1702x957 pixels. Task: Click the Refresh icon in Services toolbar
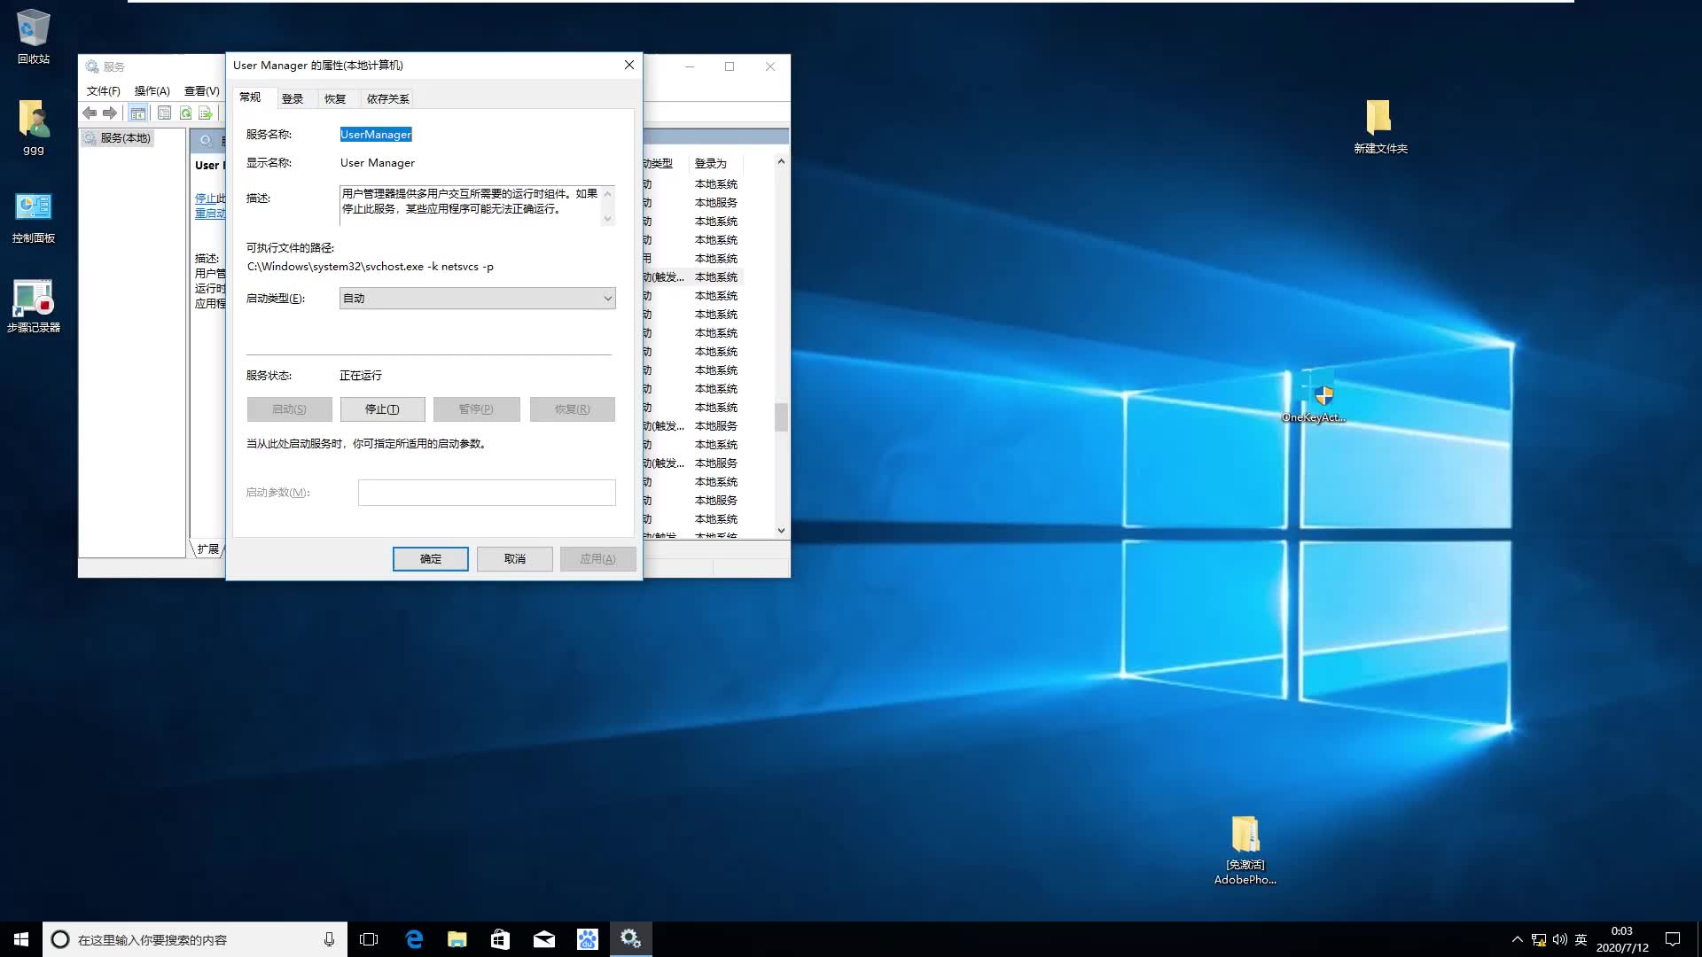[x=185, y=113]
